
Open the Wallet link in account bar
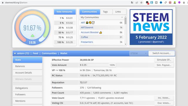64,53
